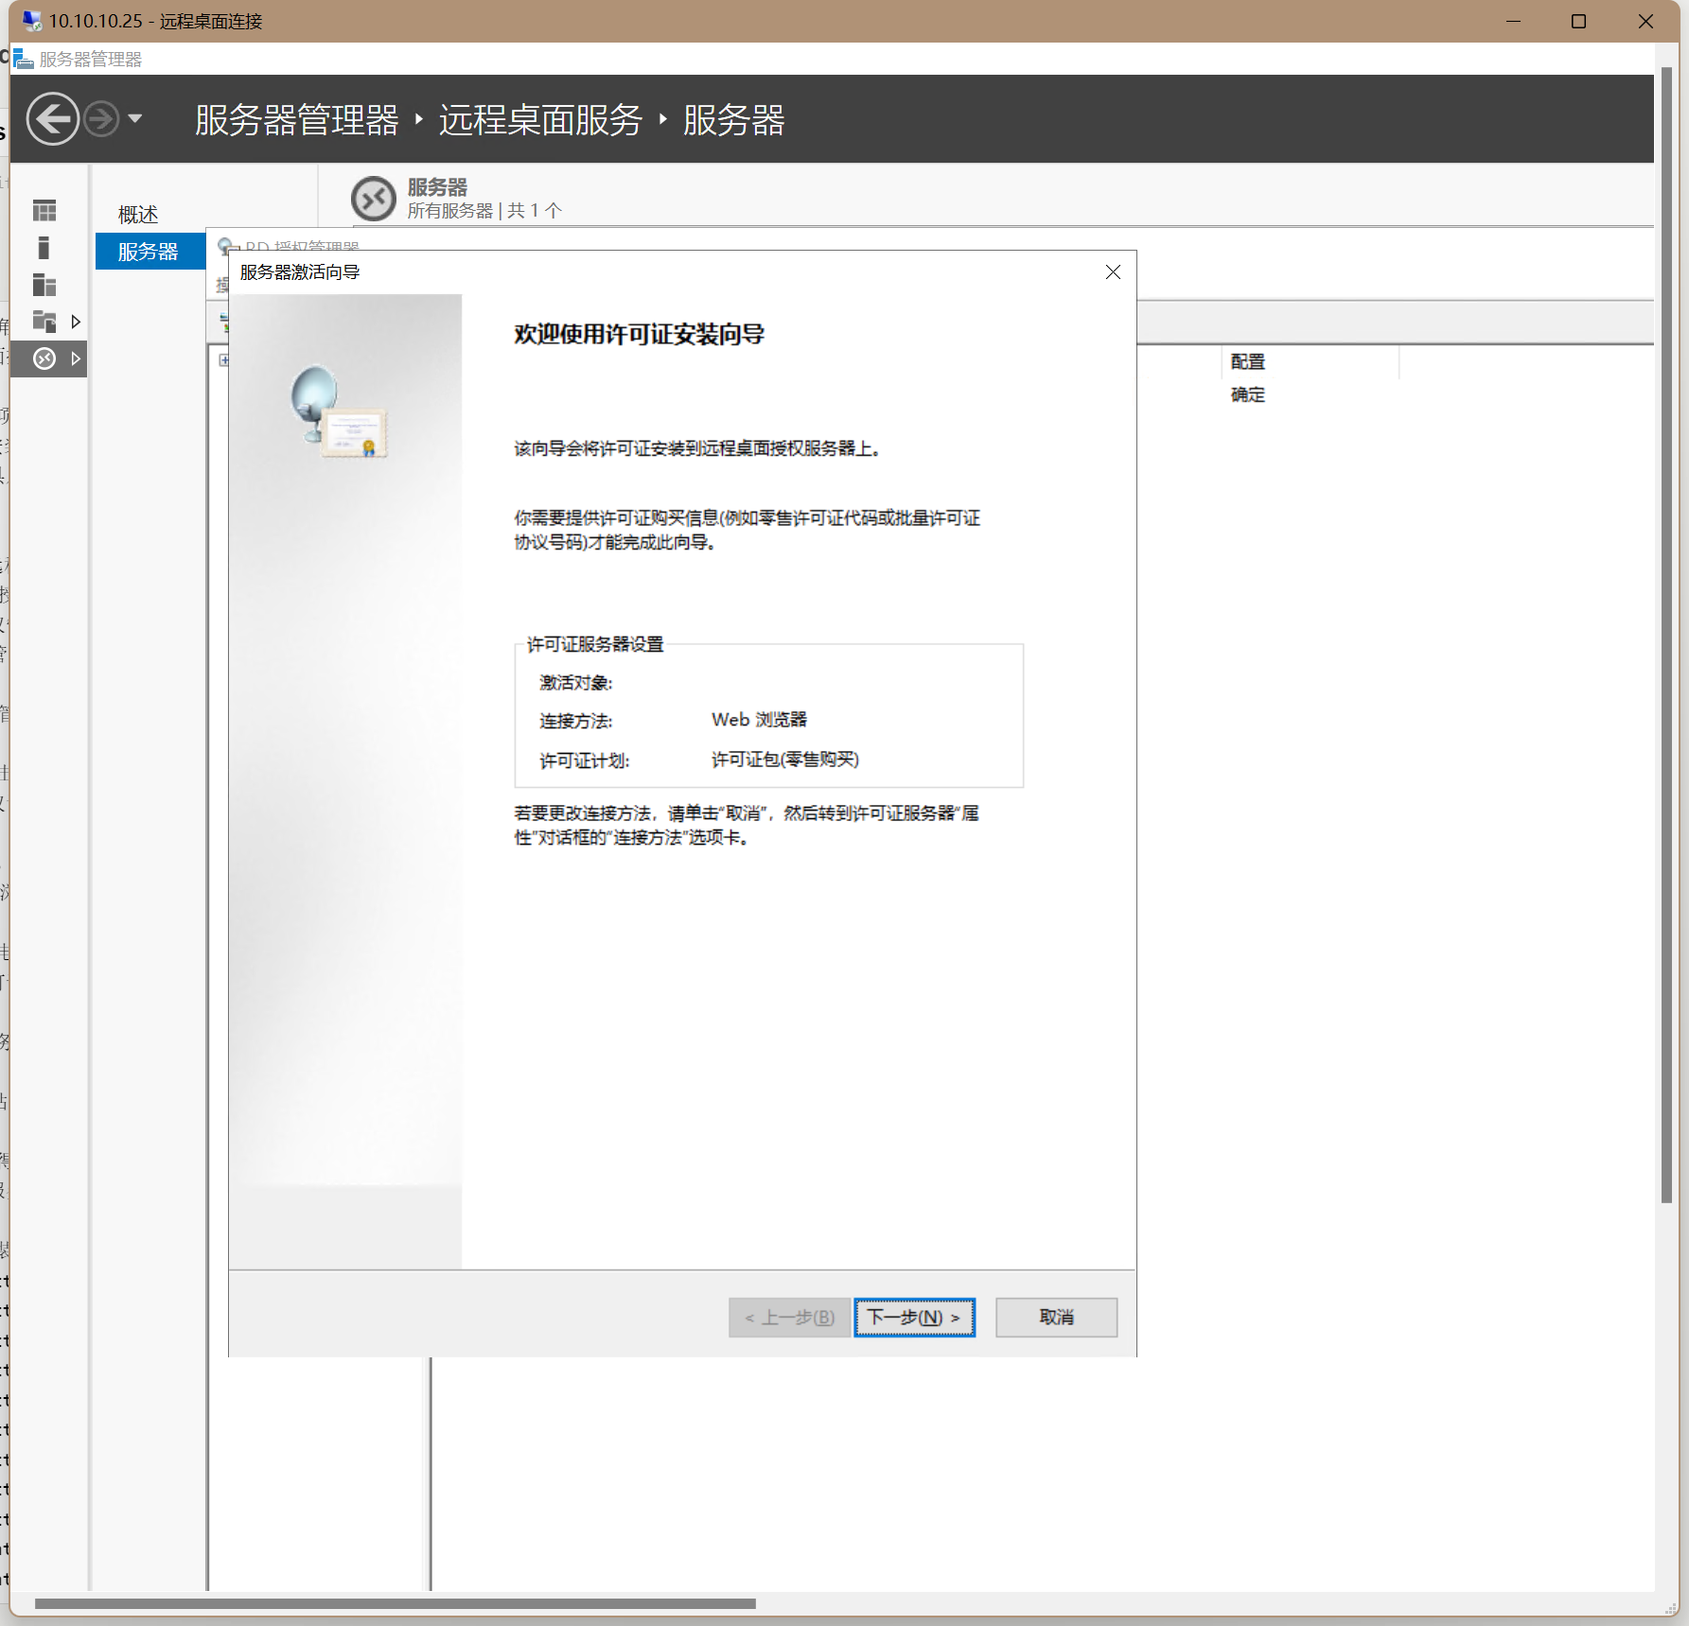Click the 欢迎使用许可证安装向导 heading
The height and width of the screenshot is (1626, 1689).
tap(640, 334)
